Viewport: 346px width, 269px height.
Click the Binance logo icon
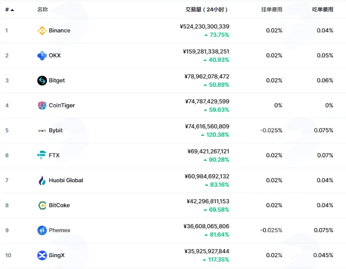click(x=42, y=31)
